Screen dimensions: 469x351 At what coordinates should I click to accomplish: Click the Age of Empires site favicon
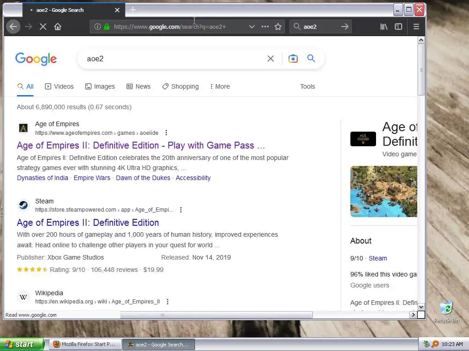pyautogui.click(x=23, y=128)
